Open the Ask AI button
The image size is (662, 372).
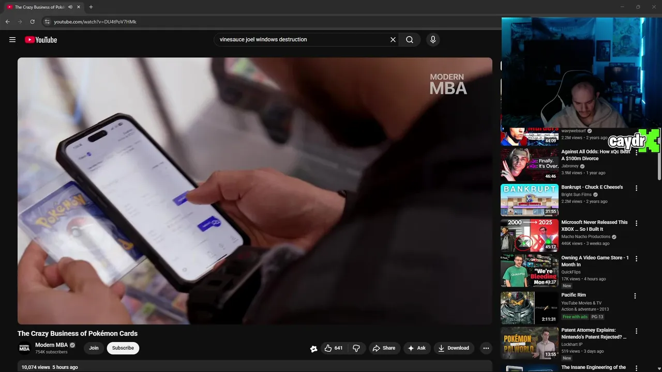(416, 348)
